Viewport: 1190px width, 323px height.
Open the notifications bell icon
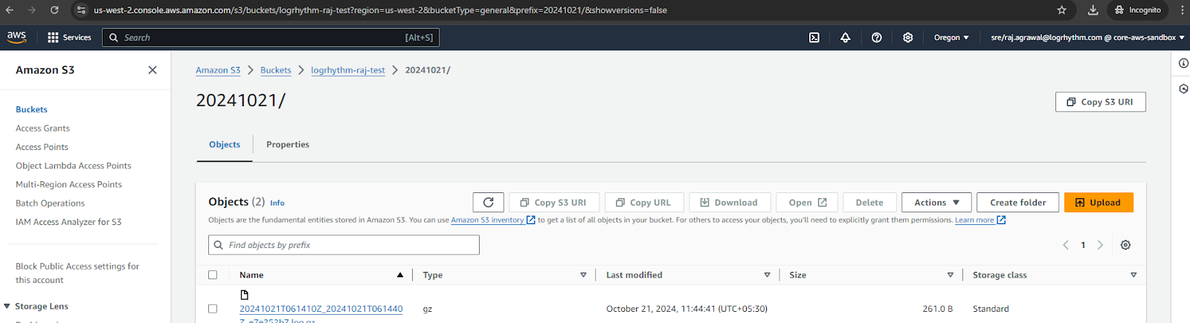[846, 38]
